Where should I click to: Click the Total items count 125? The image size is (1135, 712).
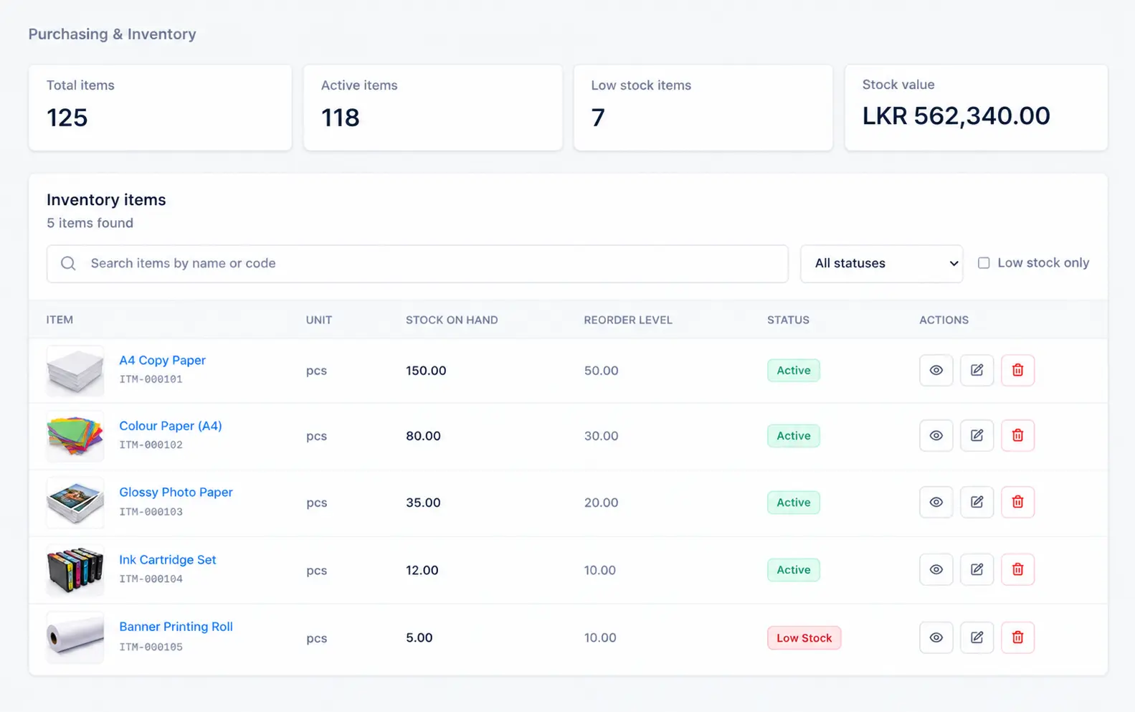point(67,118)
